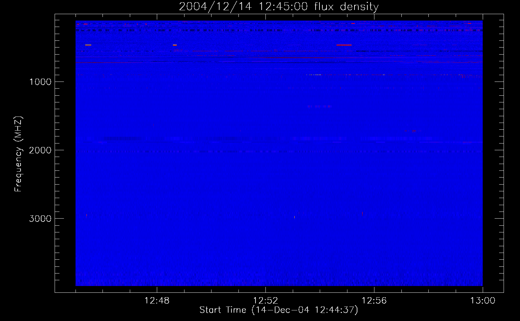Click the purple patch below 1000 MHz near 12:54

pyautogui.click(x=319, y=106)
